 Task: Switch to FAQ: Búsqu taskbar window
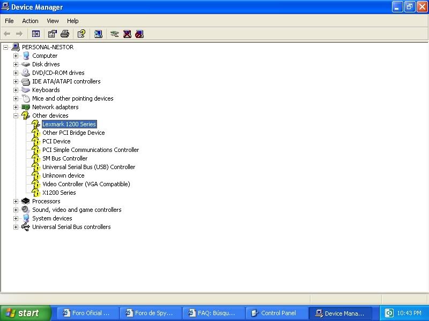point(213,313)
